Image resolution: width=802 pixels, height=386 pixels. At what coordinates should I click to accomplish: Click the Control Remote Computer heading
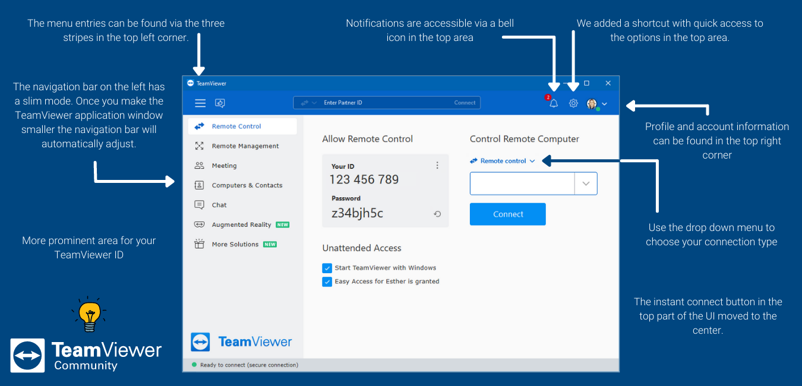[x=525, y=139]
